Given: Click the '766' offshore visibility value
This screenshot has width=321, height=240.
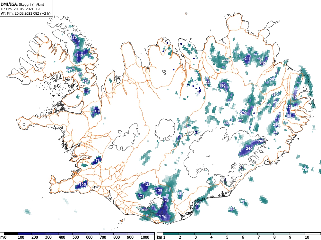Looking at the screenshot, I should tap(306, 170).
